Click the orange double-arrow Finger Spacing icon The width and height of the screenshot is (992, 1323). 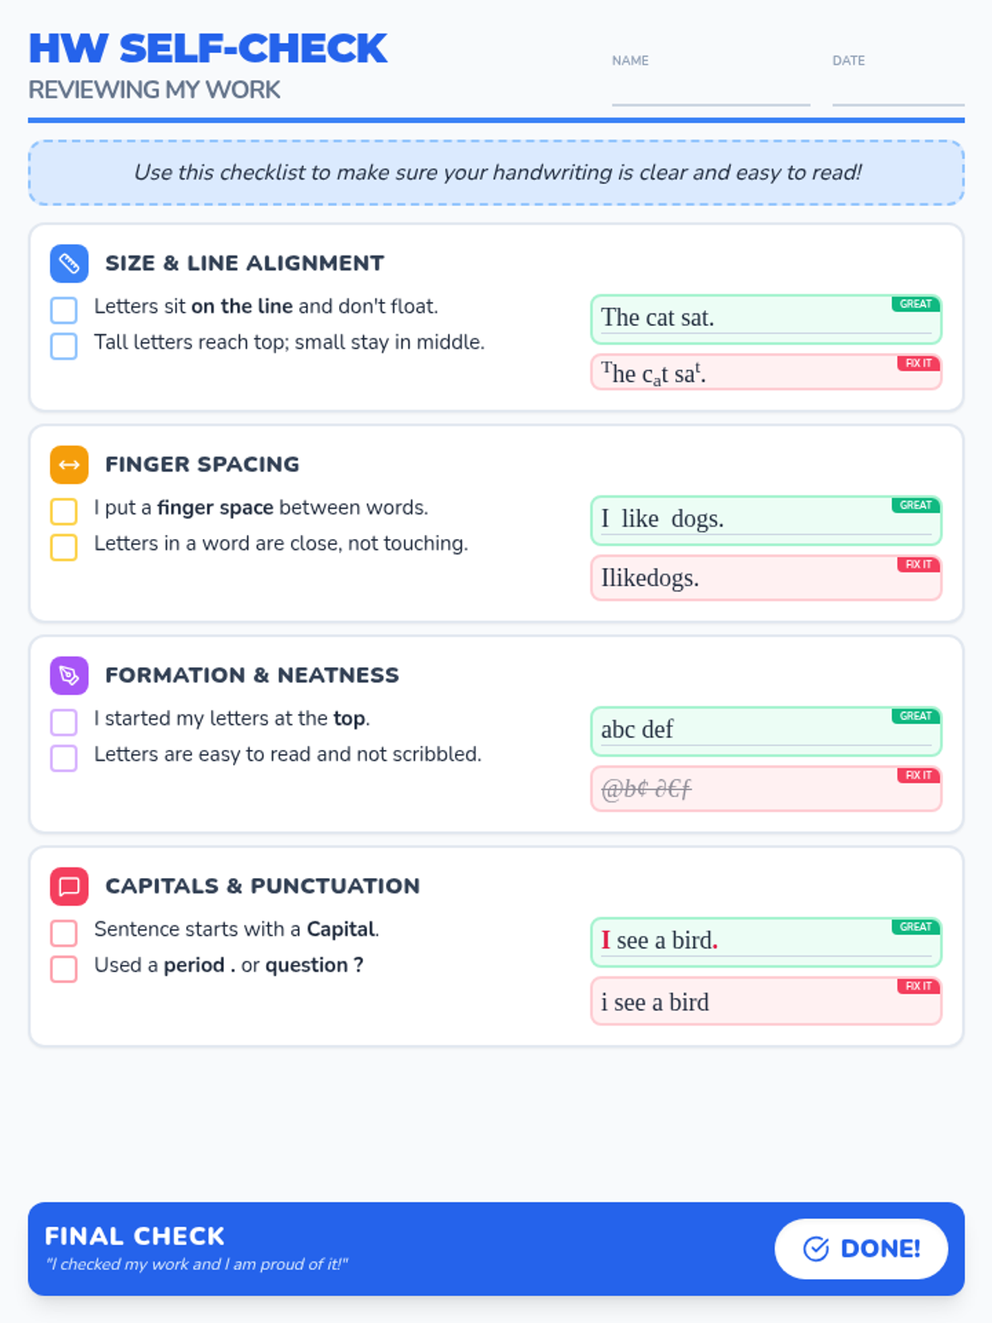click(69, 464)
